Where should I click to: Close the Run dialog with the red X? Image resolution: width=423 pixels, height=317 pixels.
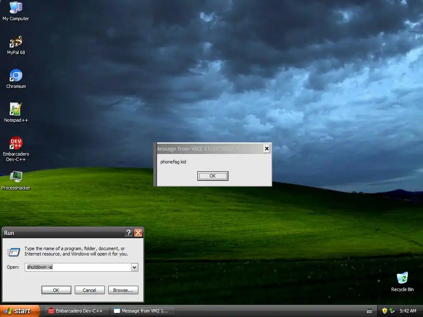tap(138, 233)
